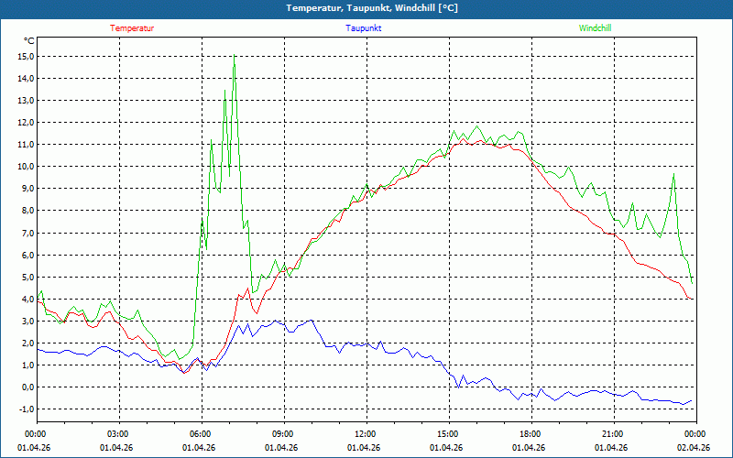This screenshot has height=458, width=733.
Task: Select the 06:00 time axis label
Action: 201,434
